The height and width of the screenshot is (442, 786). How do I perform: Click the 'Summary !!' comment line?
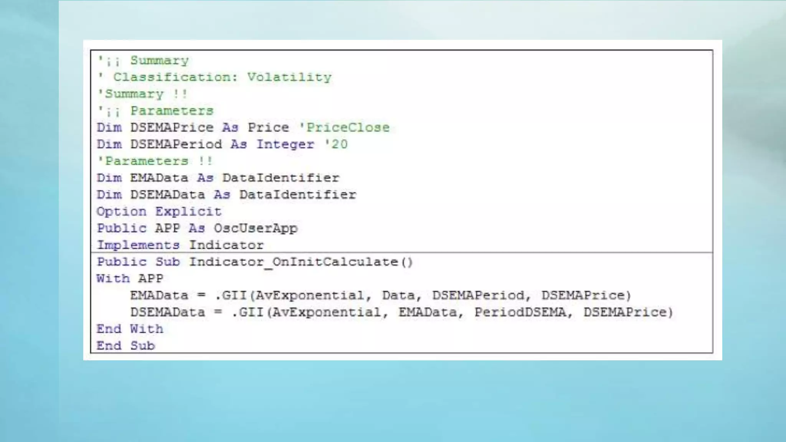click(x=142, y=94)
